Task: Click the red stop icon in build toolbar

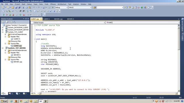Action: (x=24, y=15)
